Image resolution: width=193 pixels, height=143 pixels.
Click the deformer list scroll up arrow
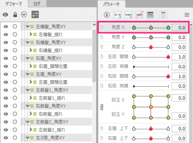pyautogui.click(x=94, y=25)
